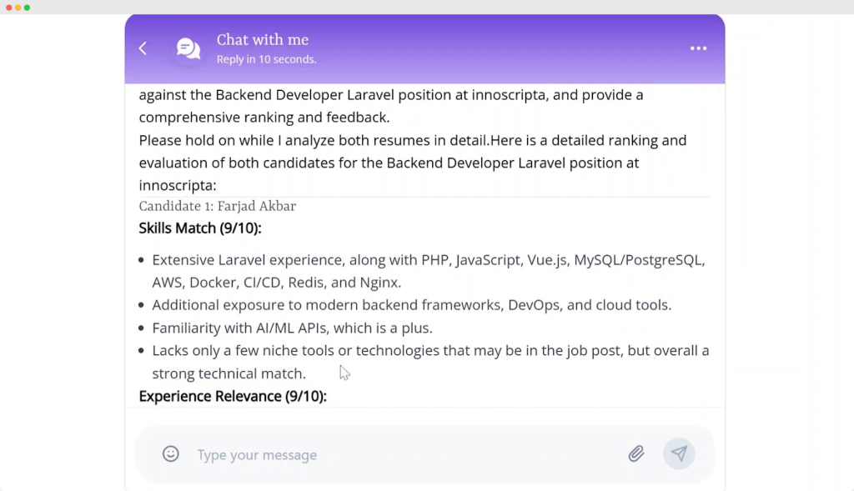Open the emoji picker smiley icon
Screen dimensions: 854x491
click(171, 454)
